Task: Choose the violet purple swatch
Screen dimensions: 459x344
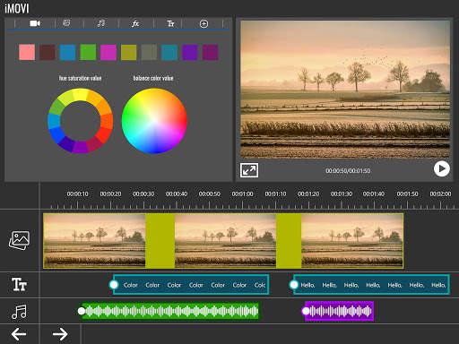Action: [x=190, y=52]
